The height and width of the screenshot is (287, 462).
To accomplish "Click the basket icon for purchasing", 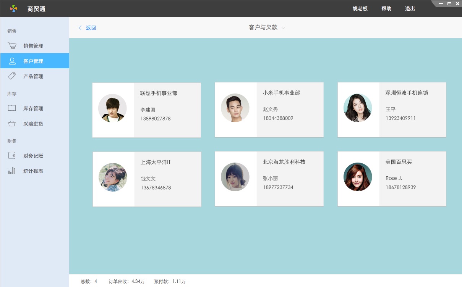I will tap(12, 124).
